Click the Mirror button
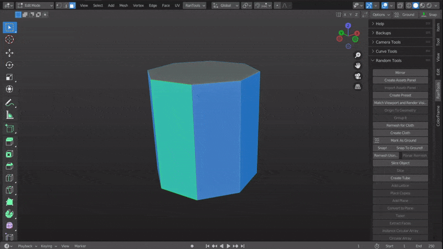Viewport: 443px width, 249px height. click(400, 72)
